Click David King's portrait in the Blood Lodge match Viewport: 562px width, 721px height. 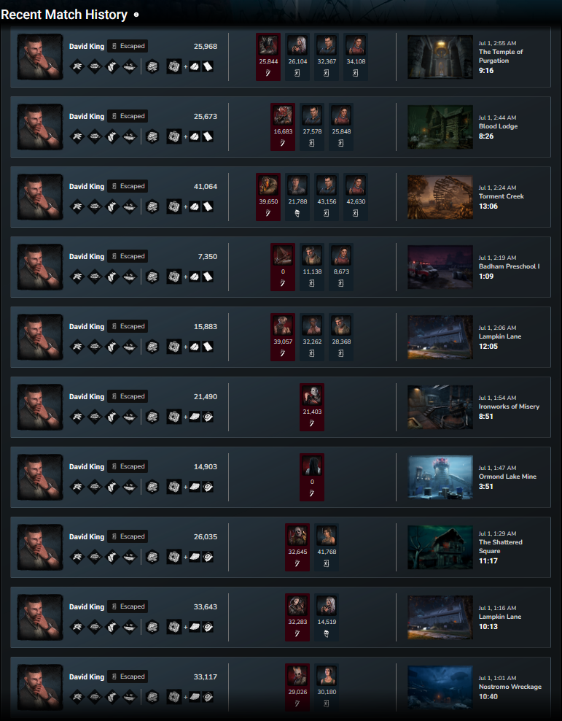tap(40, 127)
